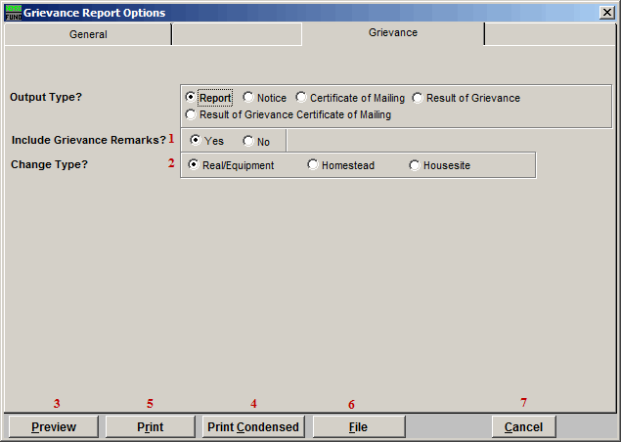Choose Result of Grievance Certificate of Mailing
This screenshot has height=442, width=621.
[191, 114]
